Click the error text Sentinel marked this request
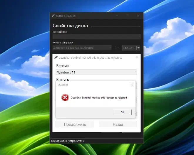This screenshot has height=155, width=194. point(99,98)
